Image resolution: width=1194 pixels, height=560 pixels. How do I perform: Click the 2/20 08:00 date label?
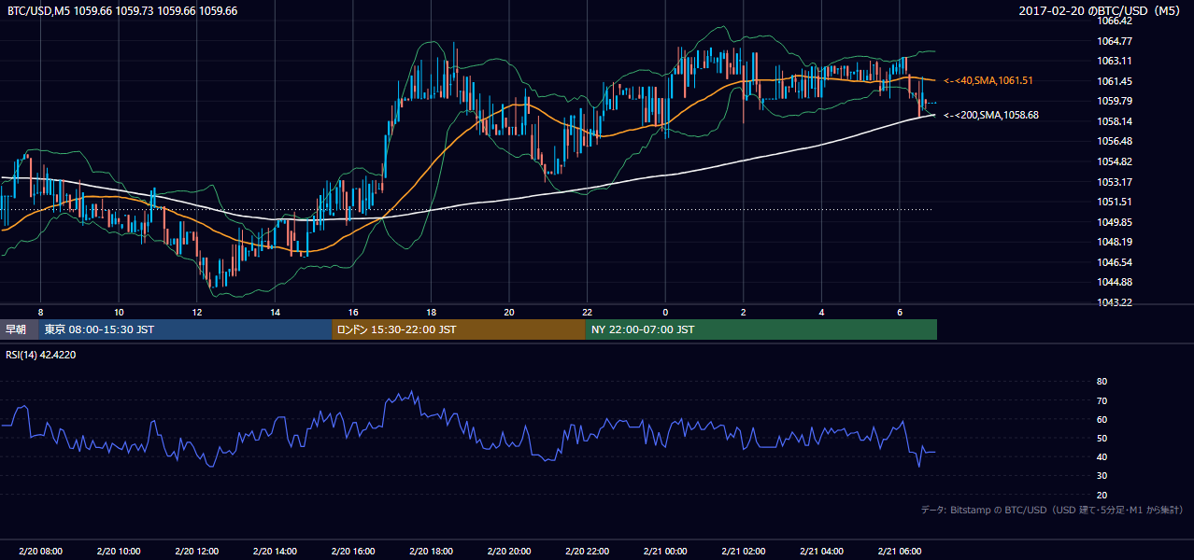pos(40,552)
